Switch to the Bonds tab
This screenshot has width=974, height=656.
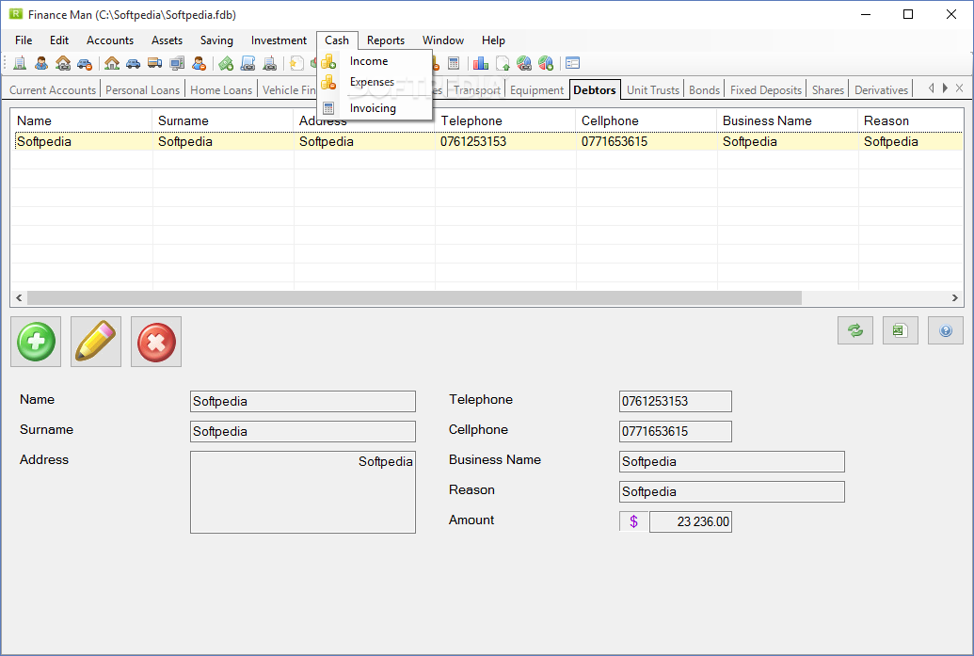point(705,90)
